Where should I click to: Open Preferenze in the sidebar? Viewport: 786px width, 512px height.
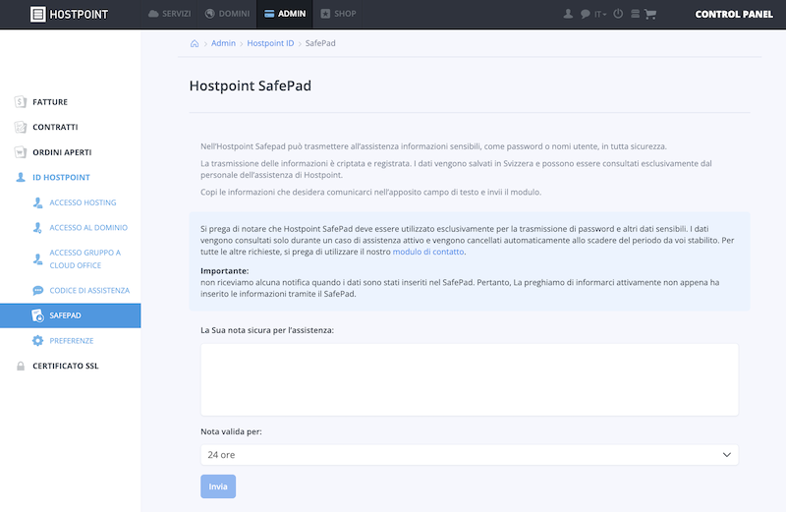[70, 340]
